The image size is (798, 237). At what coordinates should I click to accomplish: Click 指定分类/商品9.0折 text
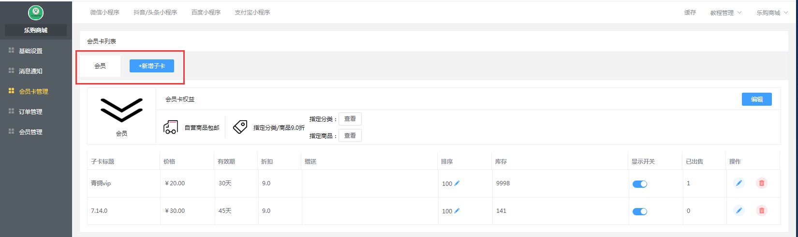(279, 128)
